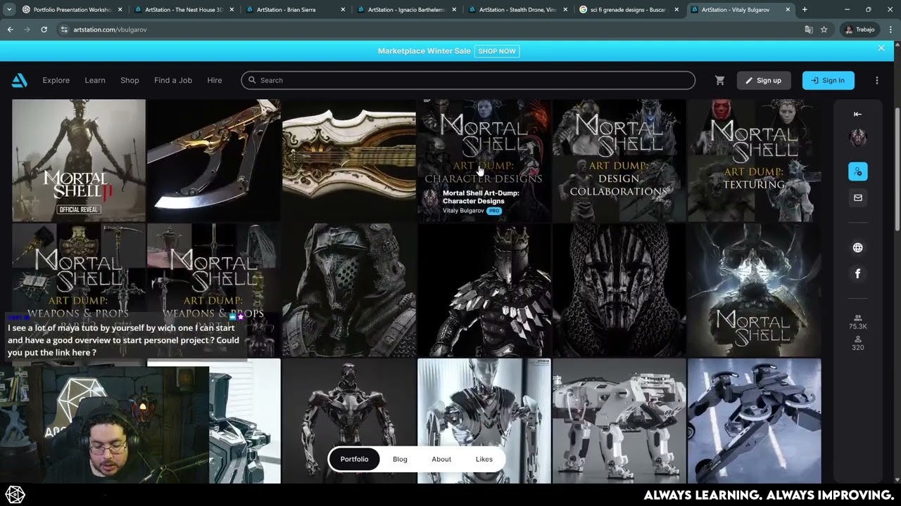This screenshot has width=901, height=506.
Task: Click the Sign up button
Action: tap(764, 80)
